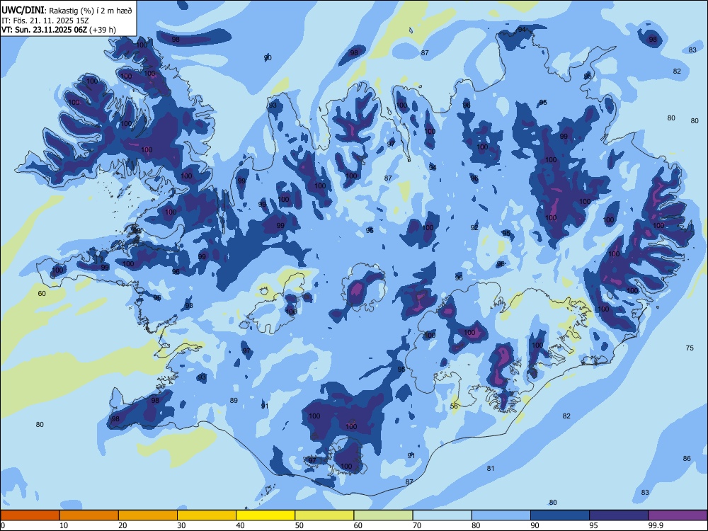Select the "86" humidity value on the map
The width and height of the screenshot is (708, 531).
[687, 458]
